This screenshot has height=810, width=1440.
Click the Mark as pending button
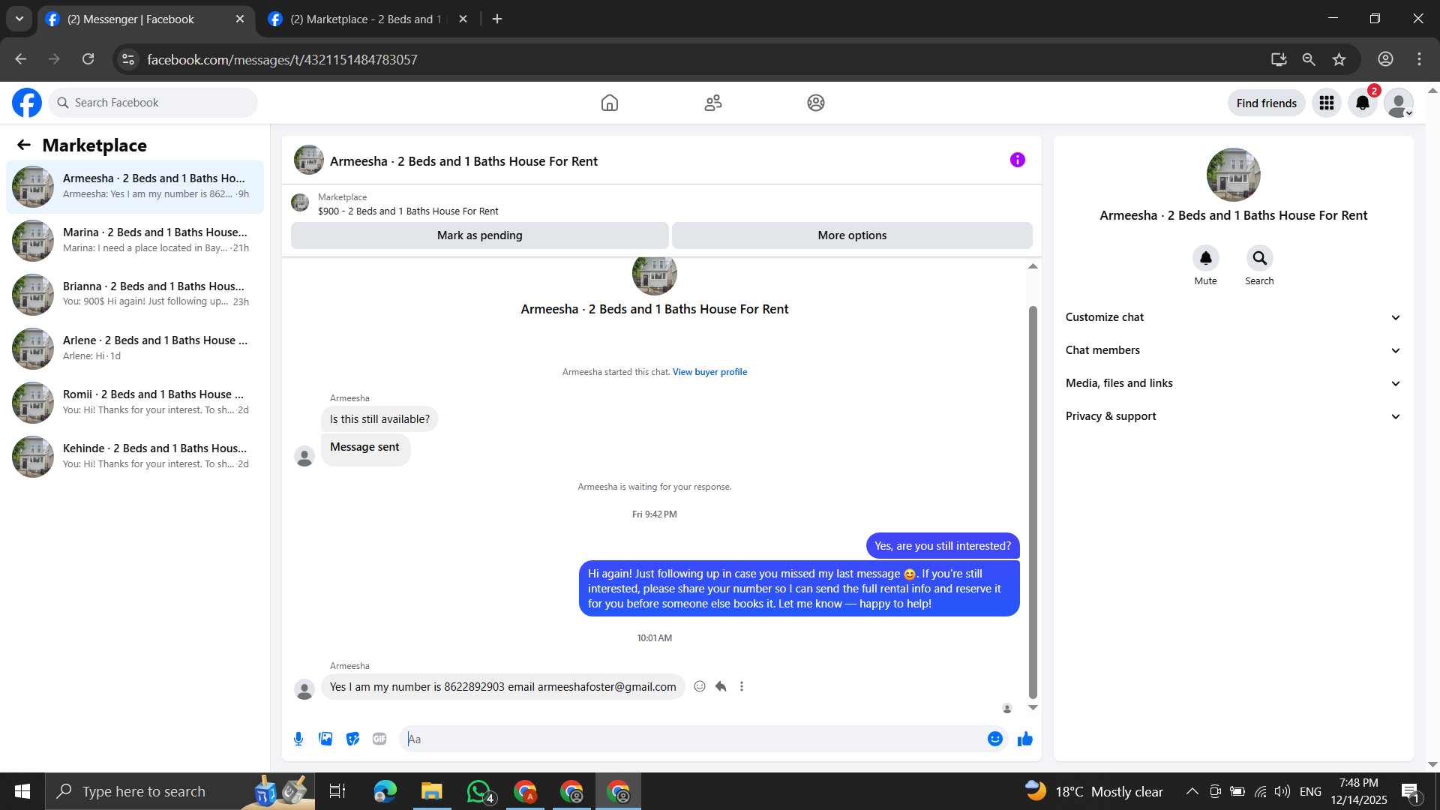479,235
